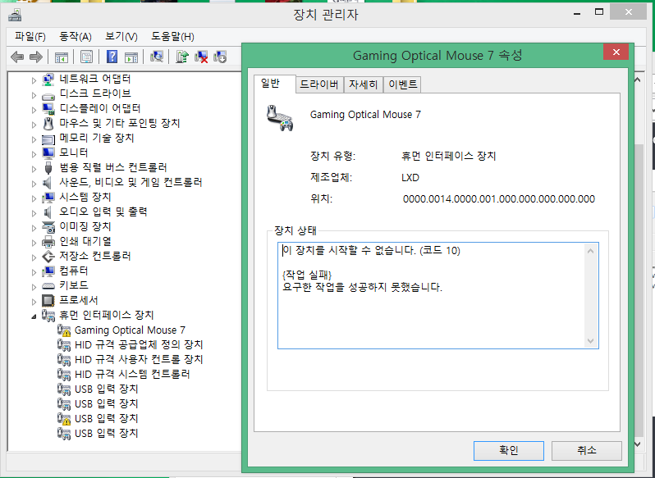Screen dimensions: 655x478
Task: Expand the 네트워크 어댑터 tree node arrow
Action: point(34,80)
